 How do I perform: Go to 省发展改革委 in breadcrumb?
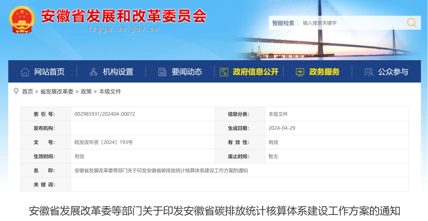tap(57, 92)
